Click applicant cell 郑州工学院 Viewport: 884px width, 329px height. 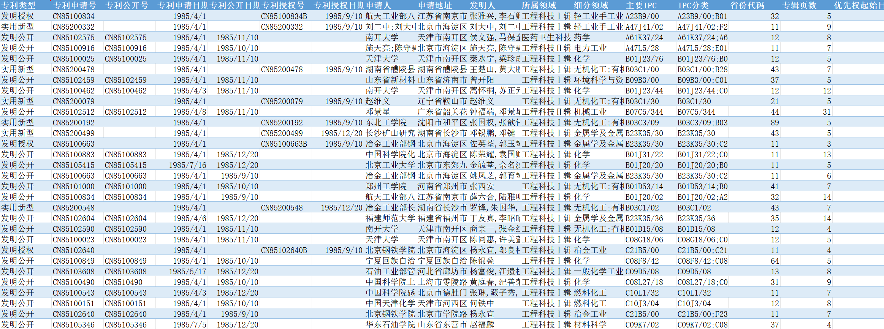(x=386, y=187)
